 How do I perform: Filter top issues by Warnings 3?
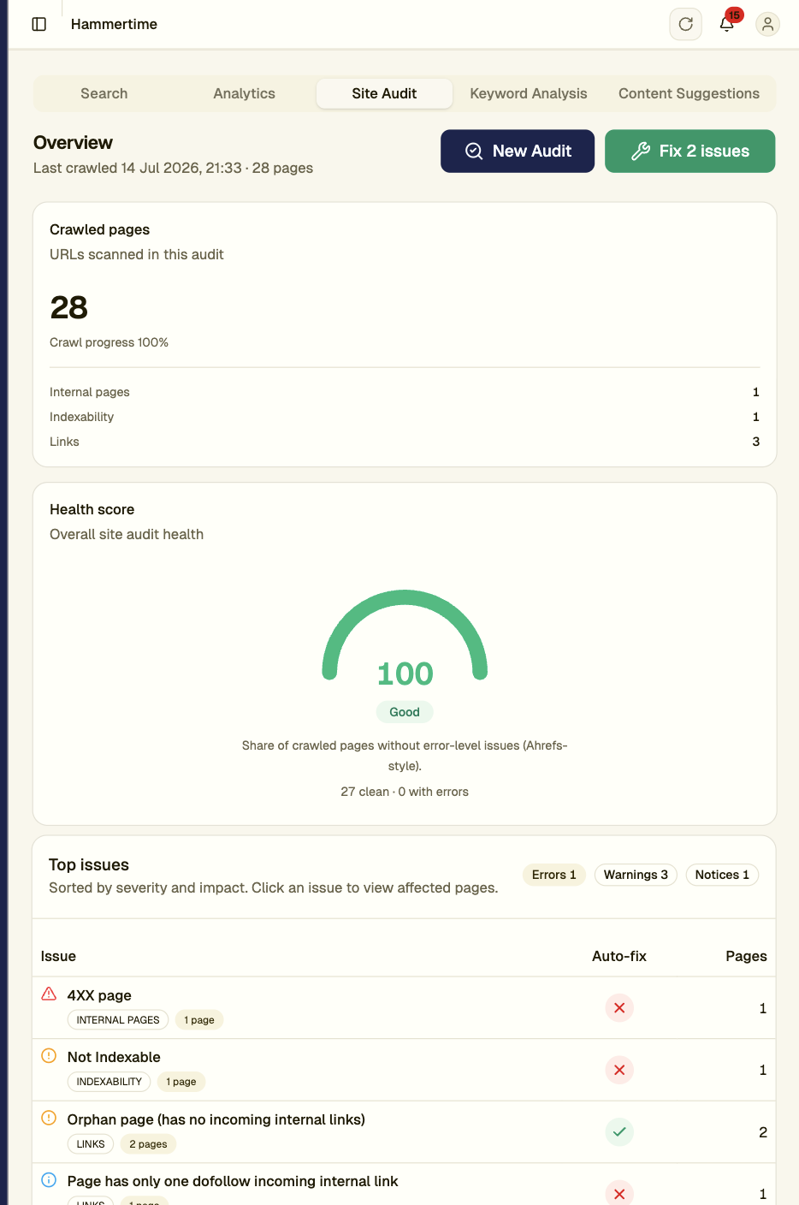[x=636, y=875]
